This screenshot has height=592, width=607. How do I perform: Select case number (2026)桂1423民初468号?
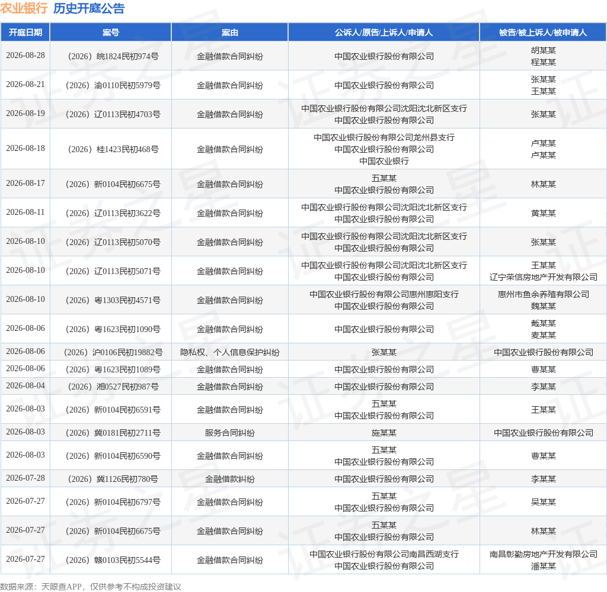113,149
